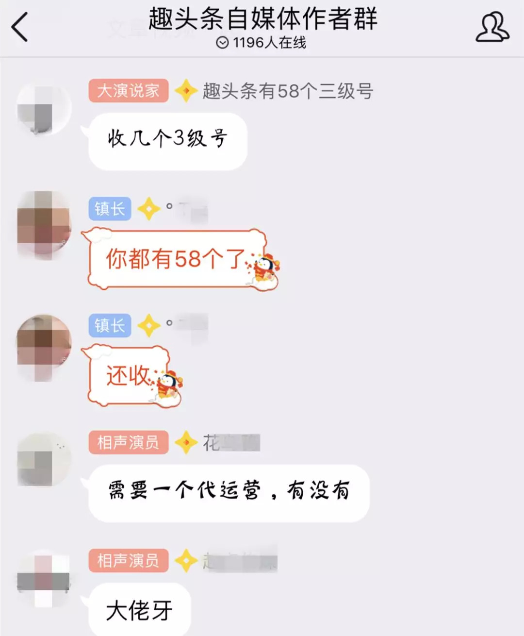Tap the first 相声演员 rank tag
The image size is (524, 636).
click(x=129, y=442)
